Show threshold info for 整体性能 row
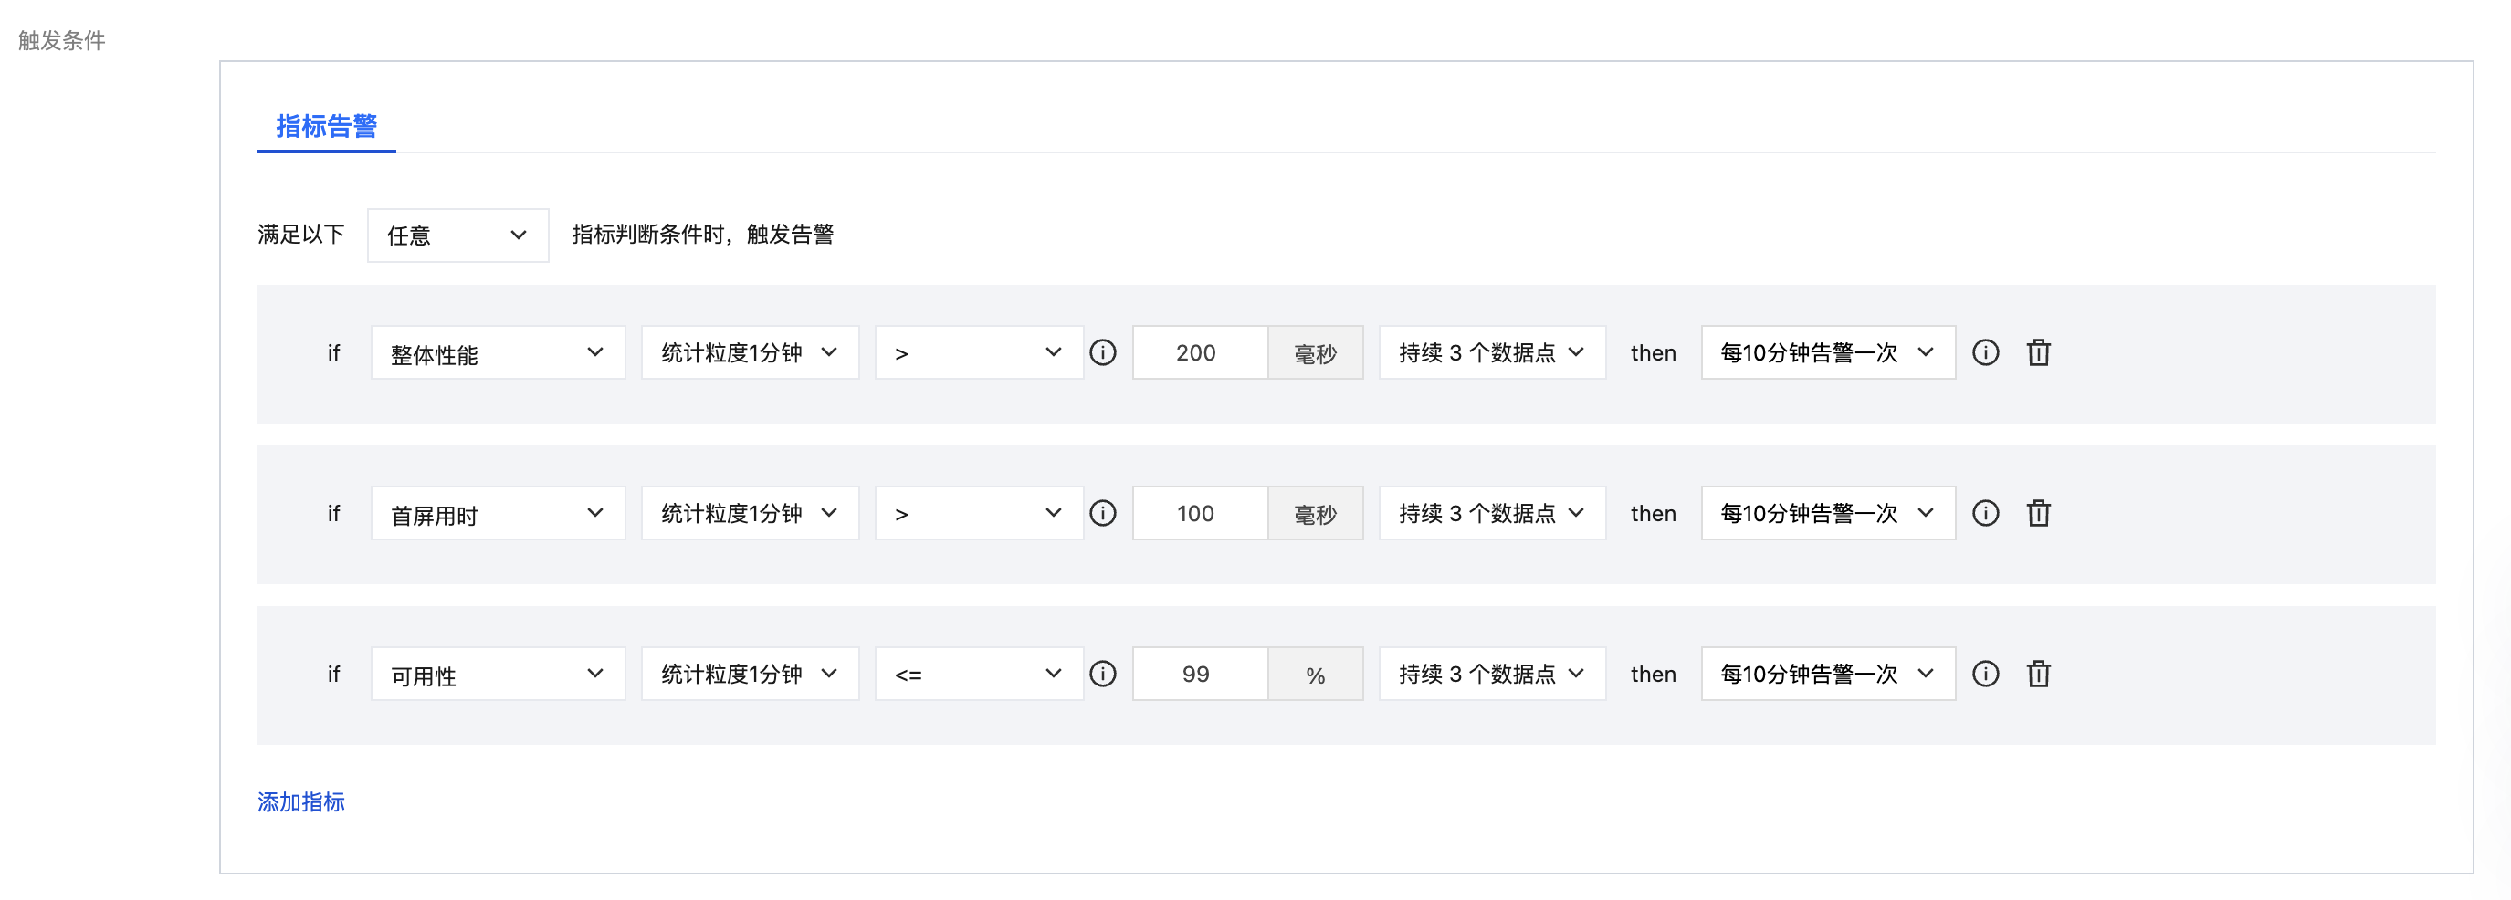This screenshot has width=2511, height=900. (1102, 352)
